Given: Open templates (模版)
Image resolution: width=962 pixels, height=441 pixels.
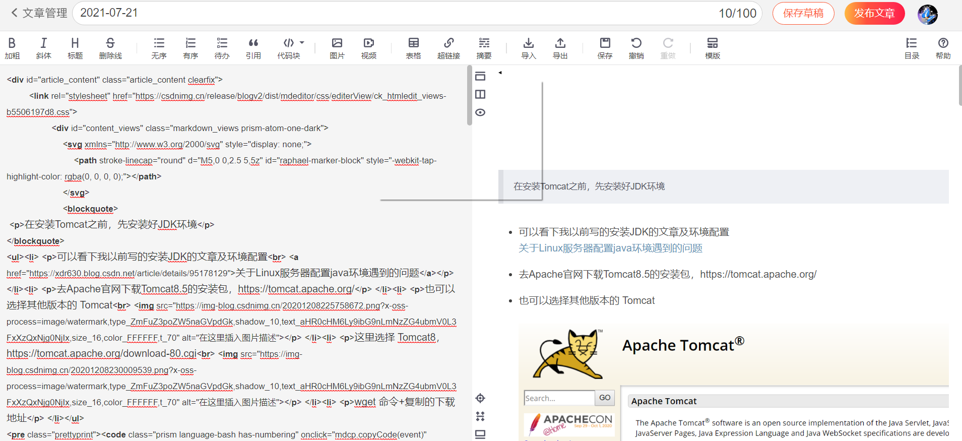Looking at the screenshot, I should point(713,48).
